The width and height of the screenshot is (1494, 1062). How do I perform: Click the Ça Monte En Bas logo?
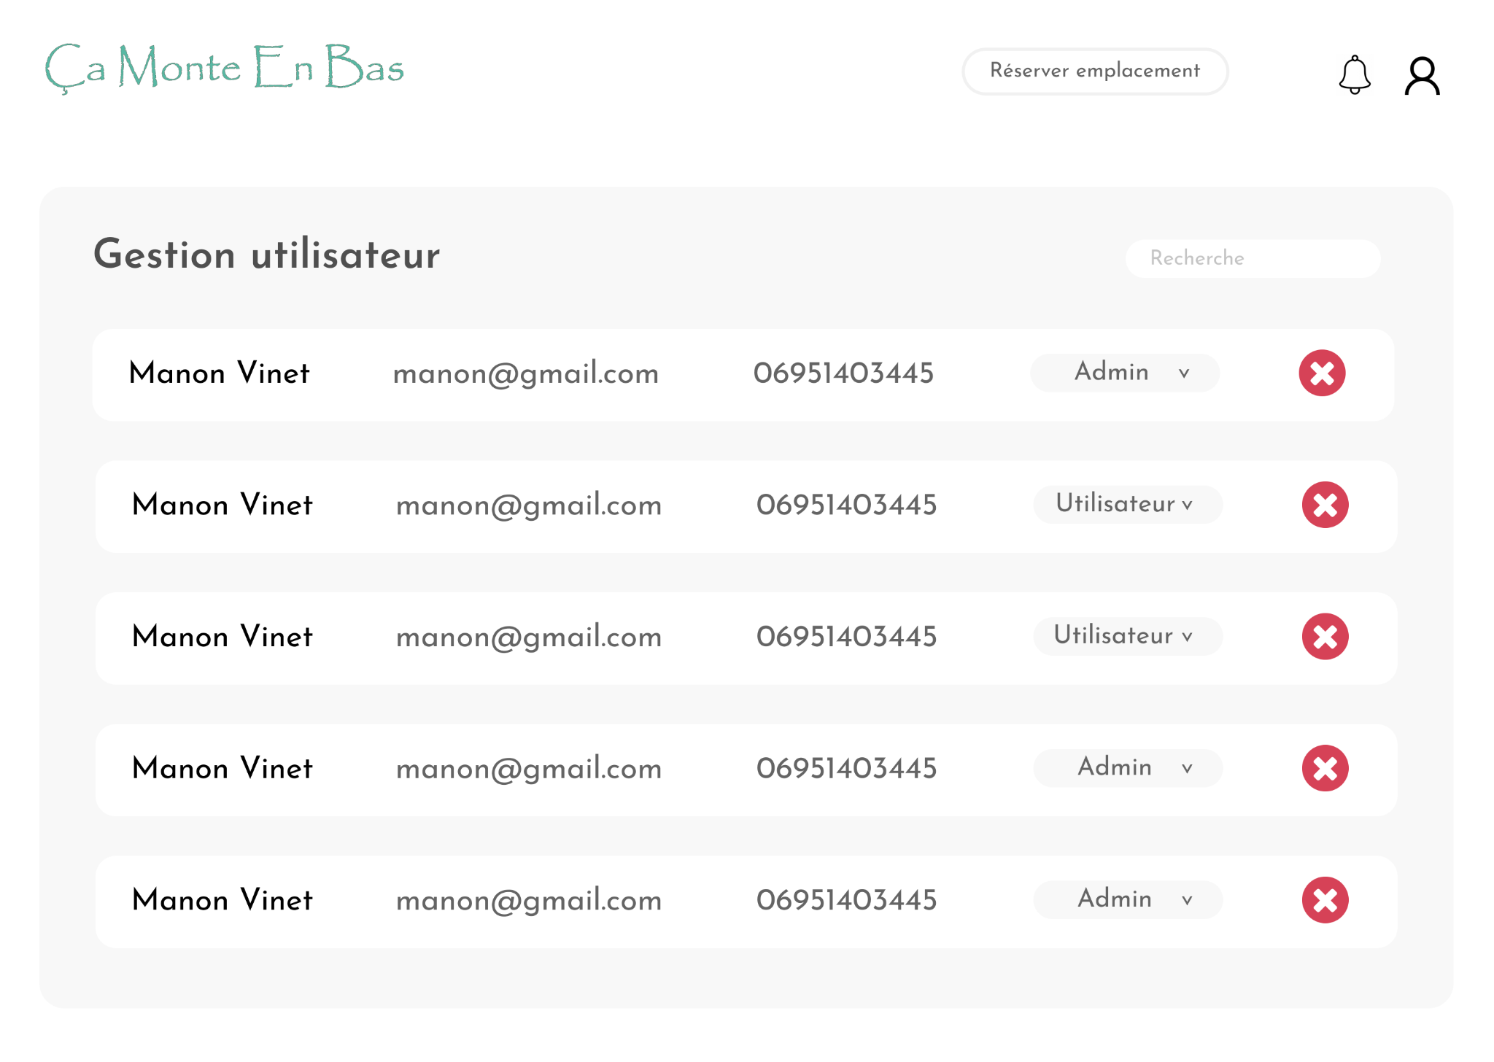(225, 68)
